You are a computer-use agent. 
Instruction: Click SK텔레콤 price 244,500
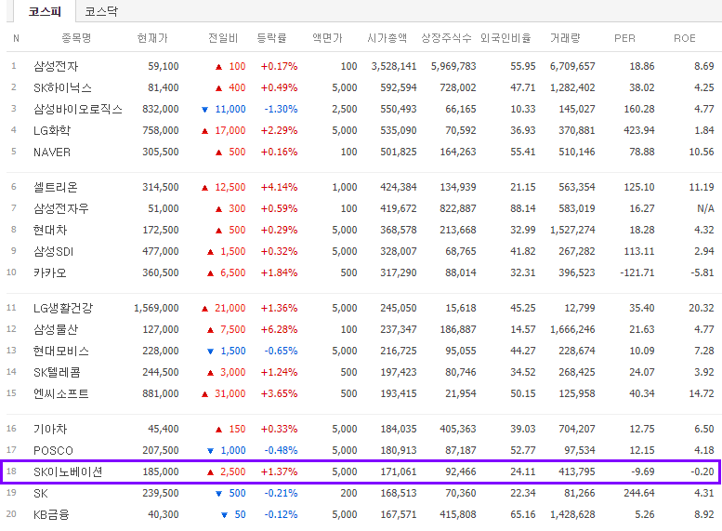[x=161, y=372]
